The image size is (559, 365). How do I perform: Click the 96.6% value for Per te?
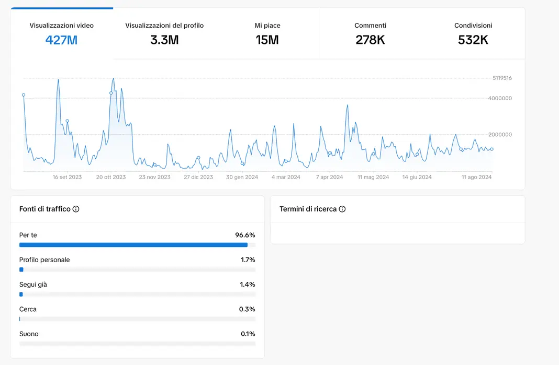[x=245, y=235]
